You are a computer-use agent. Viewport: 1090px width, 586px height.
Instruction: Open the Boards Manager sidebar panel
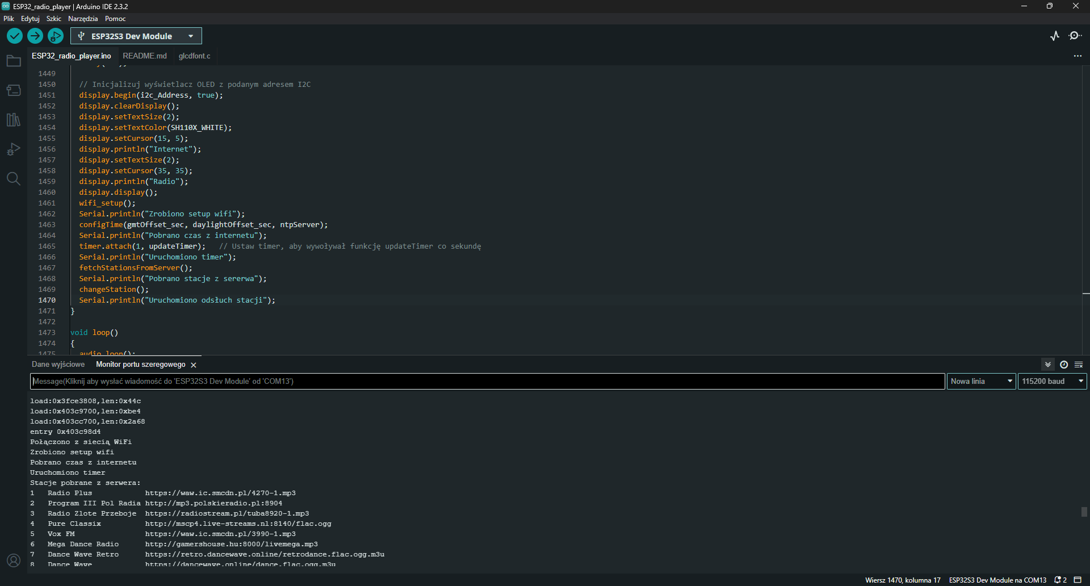pos(14,90)
